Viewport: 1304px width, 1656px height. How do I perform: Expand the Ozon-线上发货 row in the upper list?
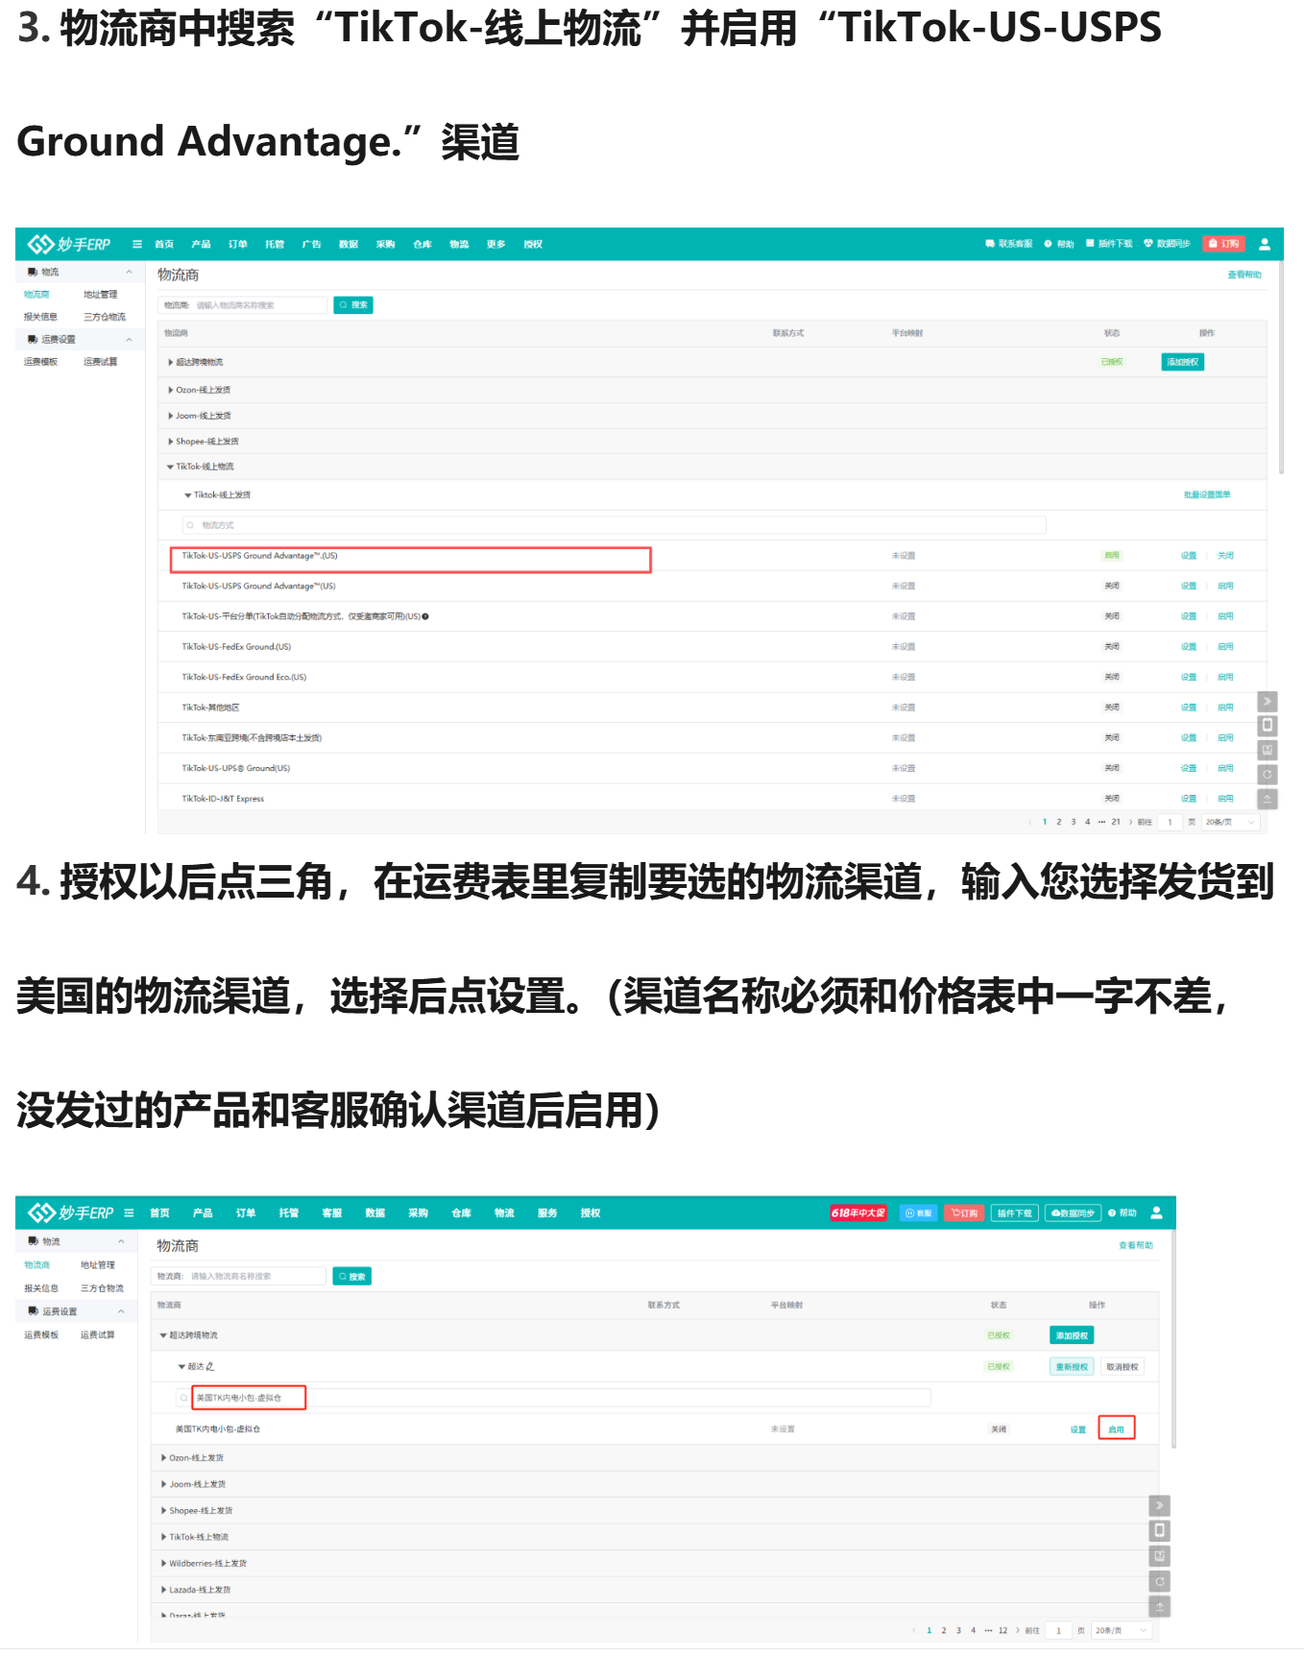[171, 390]
